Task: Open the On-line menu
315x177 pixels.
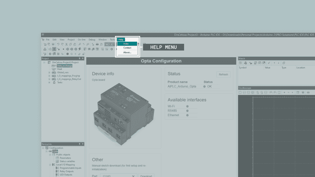Action: tap(81, 40)
